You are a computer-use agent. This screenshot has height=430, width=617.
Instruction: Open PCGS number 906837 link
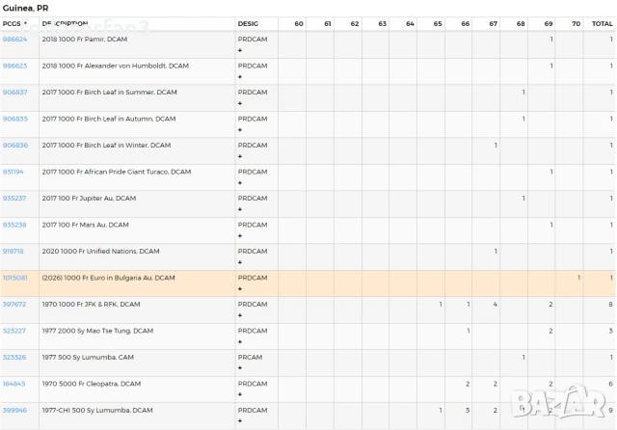coord(15,92)
